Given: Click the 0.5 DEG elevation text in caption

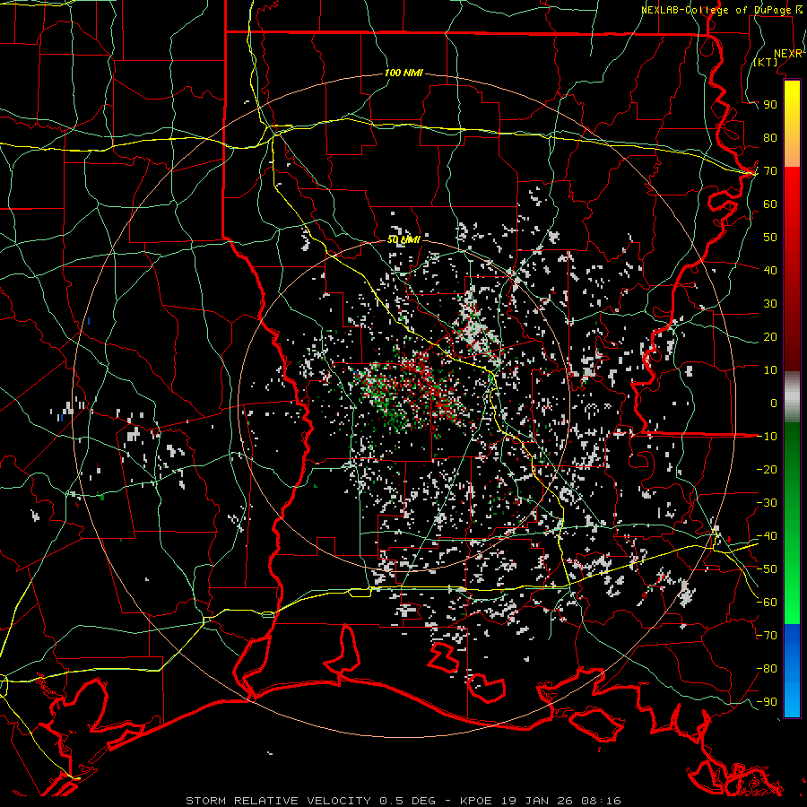Looking at the screenshot, I should coord(408,801).
